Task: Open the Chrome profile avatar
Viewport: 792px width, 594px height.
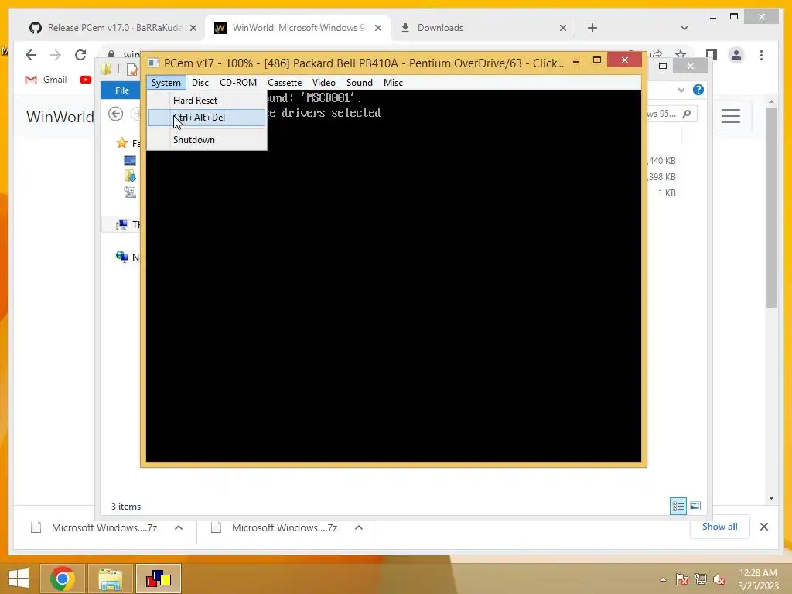Action: pyautogui.click(x=736, y=55)
